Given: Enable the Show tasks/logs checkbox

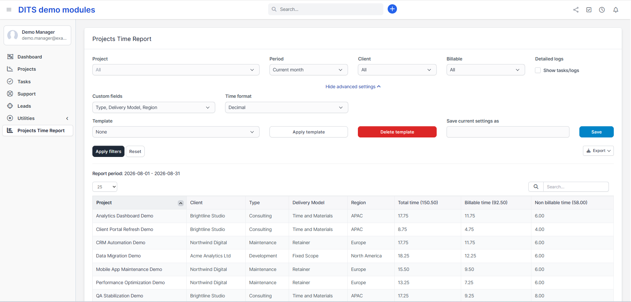Looking at the screenshot, I should [538, 70].
